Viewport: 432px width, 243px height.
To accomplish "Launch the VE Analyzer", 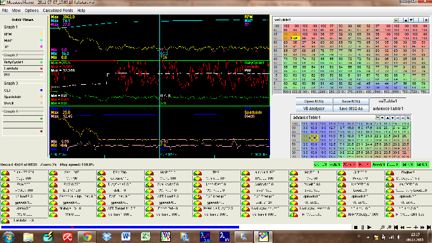I will coord(314,109).
